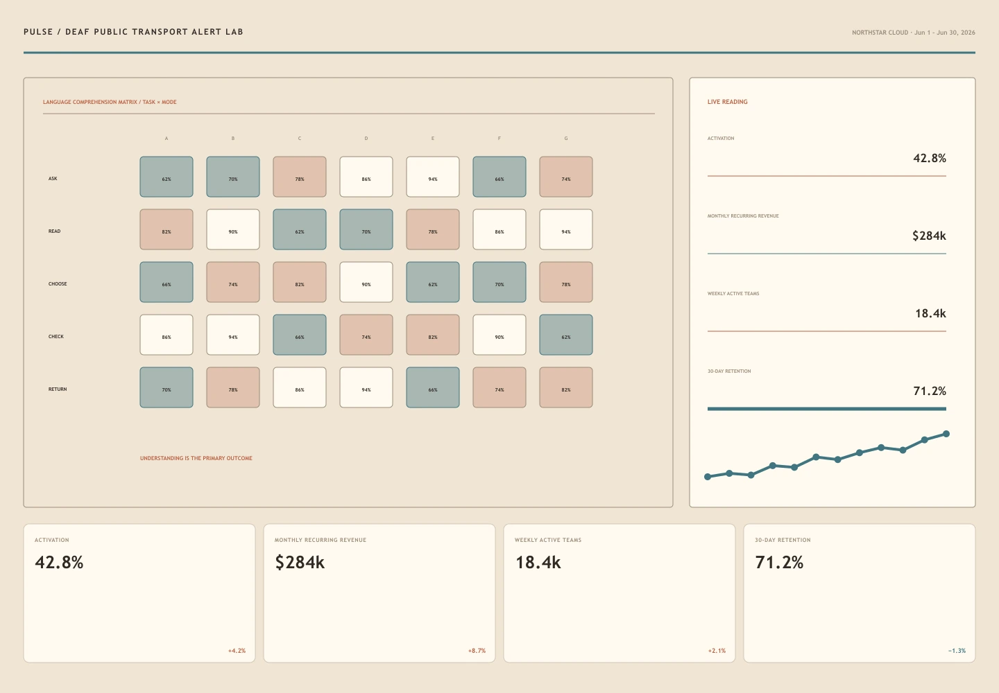Screen dimensions: 999x693
Task: Click the 90% cell in the CHOOSE row
Action: coord(366,282)
